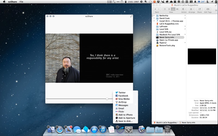Screen dimensions: 218x136
Task: Click the Finder Share toolbar button
Action: point(199,9)
